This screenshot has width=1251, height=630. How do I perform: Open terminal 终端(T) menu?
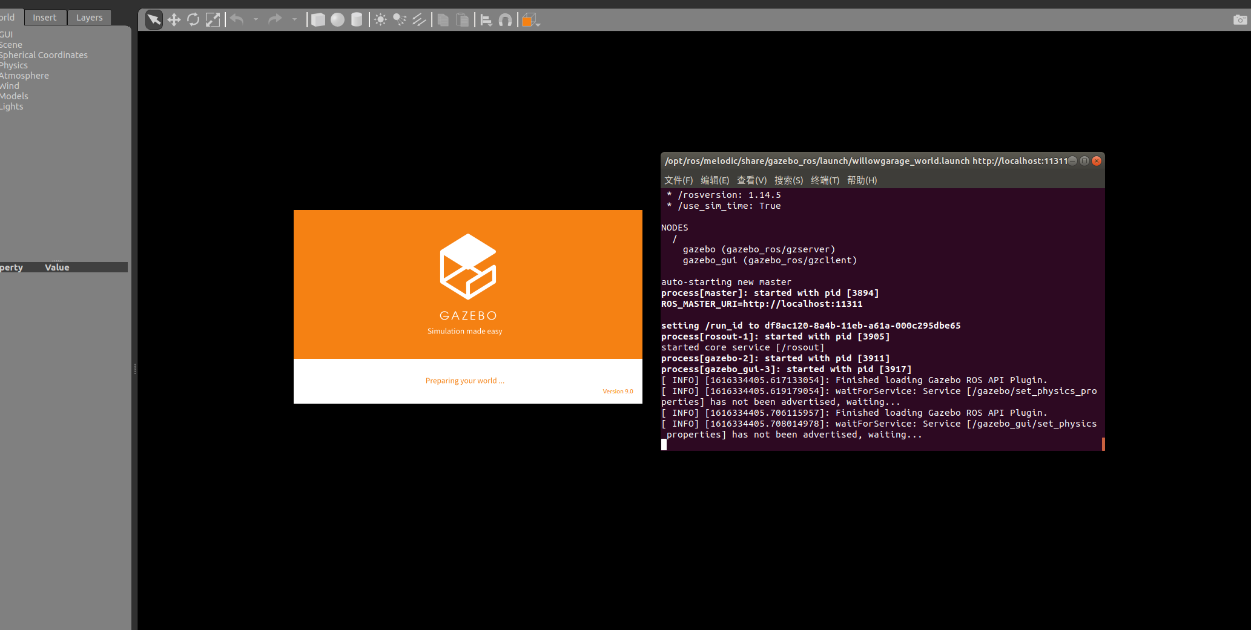click(x=825, y=180)
